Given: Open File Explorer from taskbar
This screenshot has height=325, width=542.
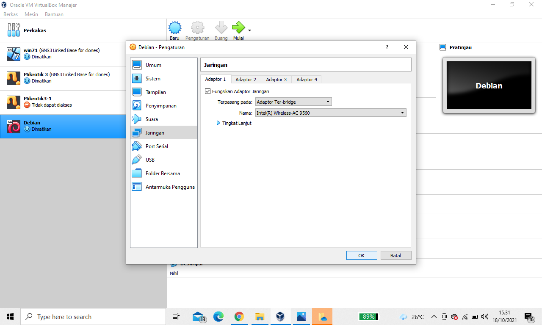Looking at the screenshot, I should (260, 317).
